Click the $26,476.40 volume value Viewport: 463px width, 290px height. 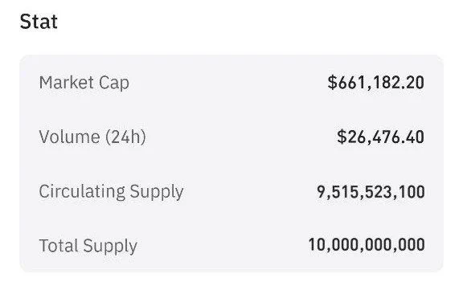(x=381, y=137)
